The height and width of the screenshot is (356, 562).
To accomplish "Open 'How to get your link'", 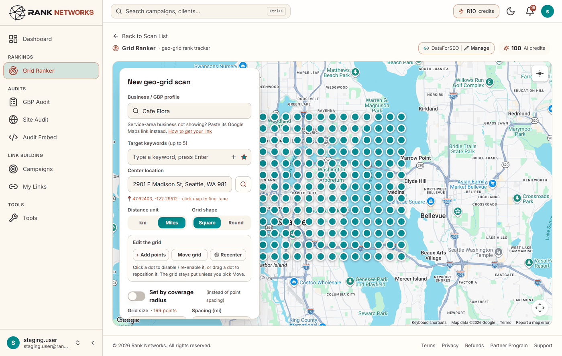I will click(x=190, y=131).
